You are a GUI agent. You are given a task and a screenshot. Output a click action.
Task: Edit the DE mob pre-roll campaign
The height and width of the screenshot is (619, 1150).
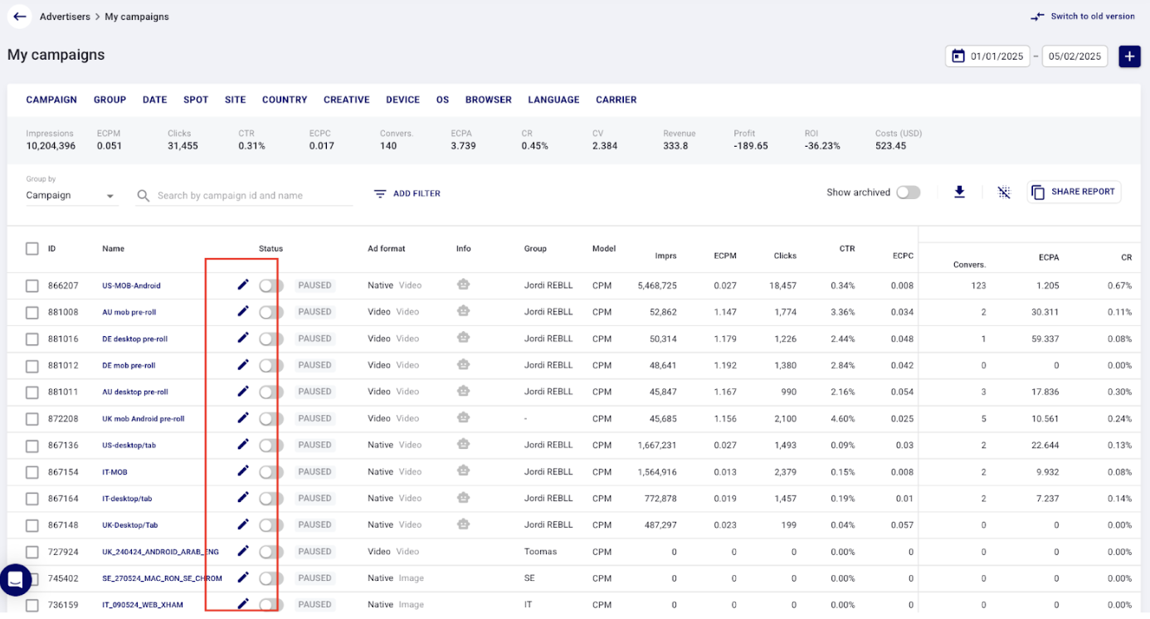coord(243,364)
